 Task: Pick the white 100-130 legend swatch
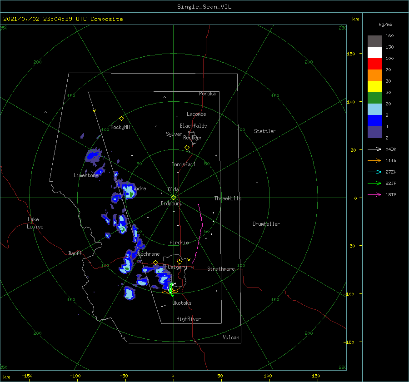tap(374, 53)
